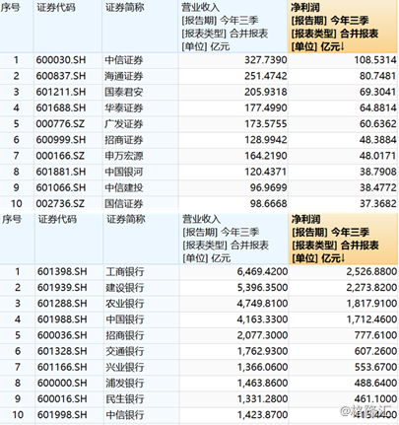Screen dimensions: 399x425
Task: Select revenue value 98.6668
Action: (268, 204)
